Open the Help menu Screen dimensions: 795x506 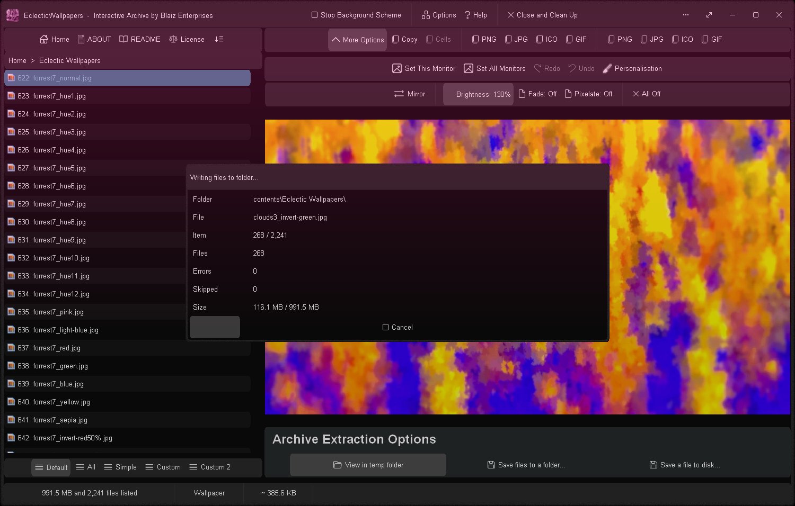(x=476, y=15)
